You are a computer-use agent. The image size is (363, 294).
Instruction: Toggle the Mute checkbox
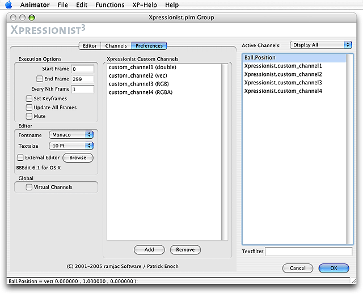point(29,116)
